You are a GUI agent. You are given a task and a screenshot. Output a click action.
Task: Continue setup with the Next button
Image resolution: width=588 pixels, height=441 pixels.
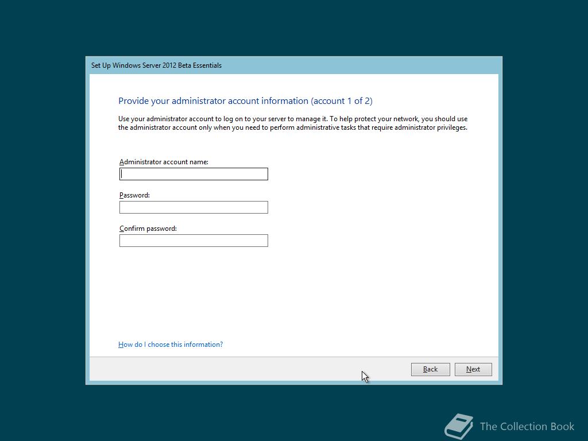473,369
